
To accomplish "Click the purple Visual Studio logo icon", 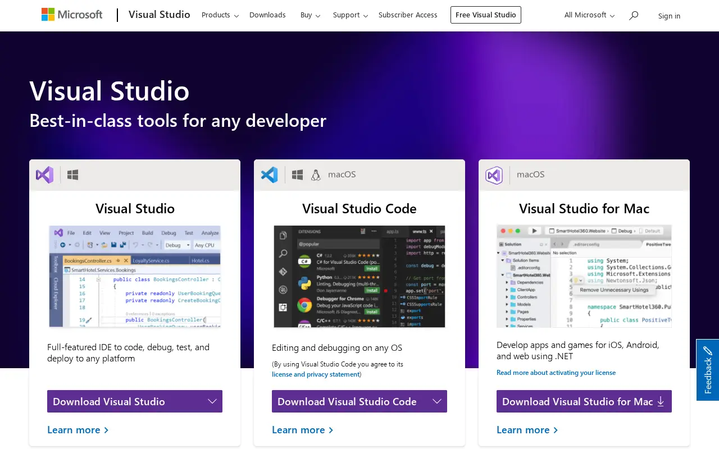I will point(45,175).
